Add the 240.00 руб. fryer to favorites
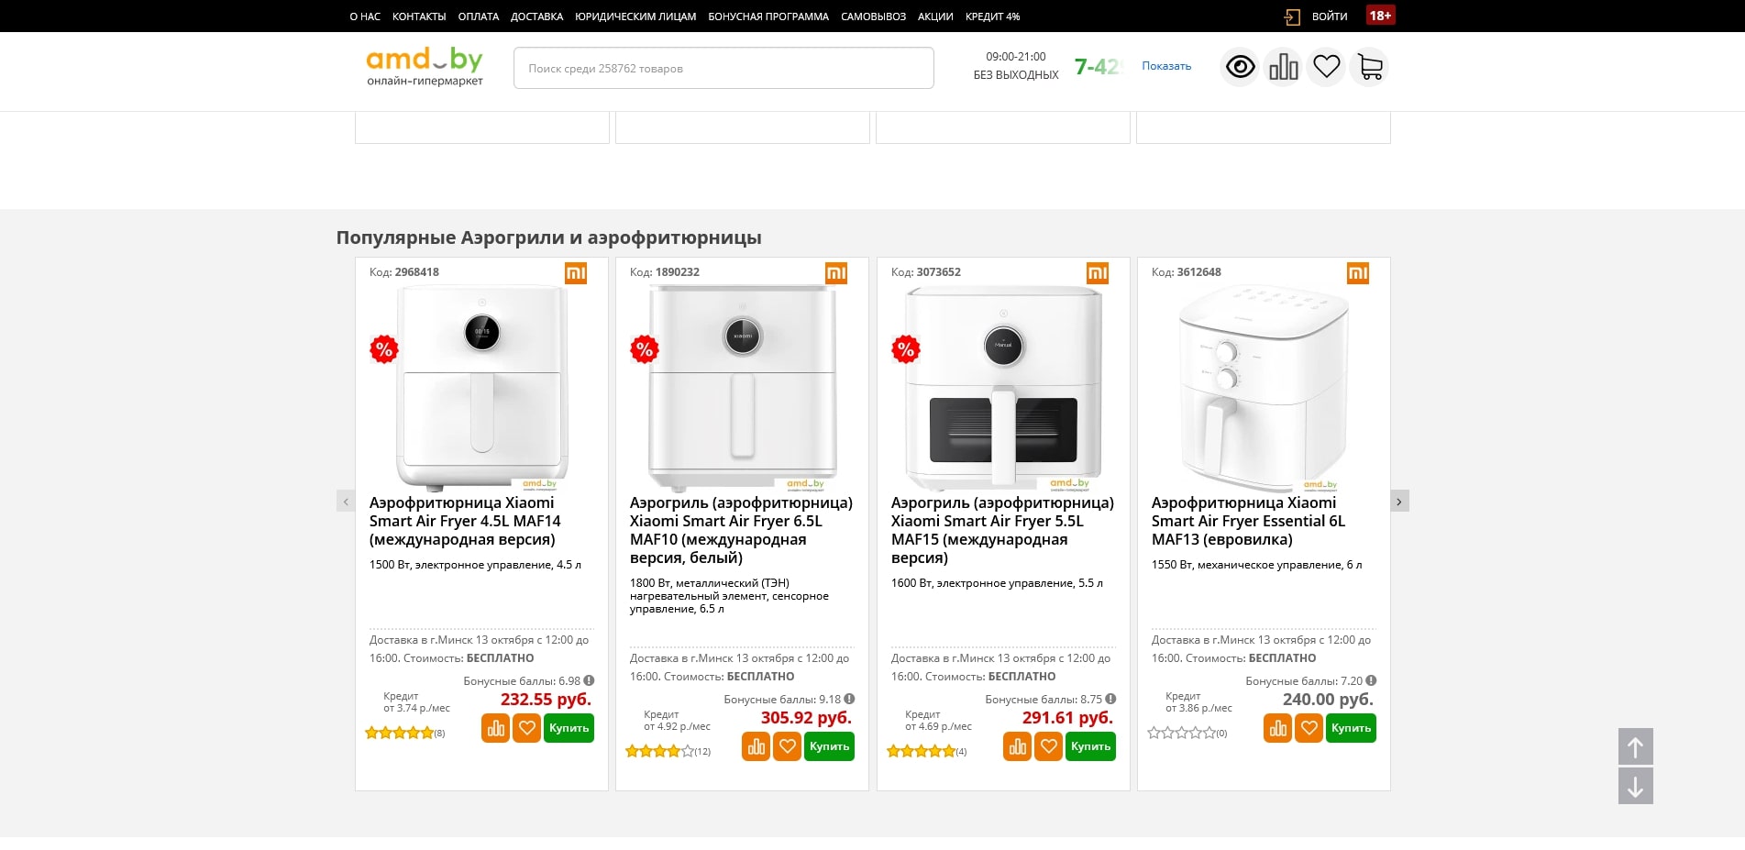This screenshot has height=850, width=1745. (x=1309, y=728)
